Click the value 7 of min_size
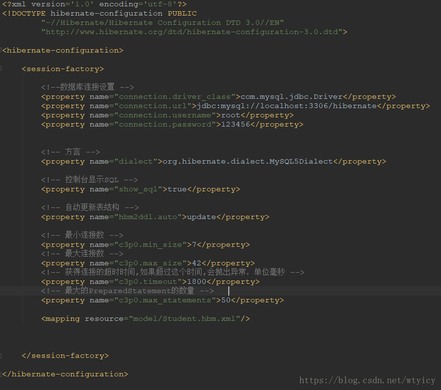Screen dimensions: 441x390 tap(194, 245)
